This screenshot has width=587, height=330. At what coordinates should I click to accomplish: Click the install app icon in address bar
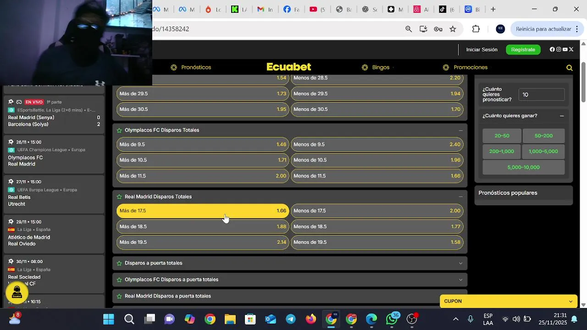423,29
